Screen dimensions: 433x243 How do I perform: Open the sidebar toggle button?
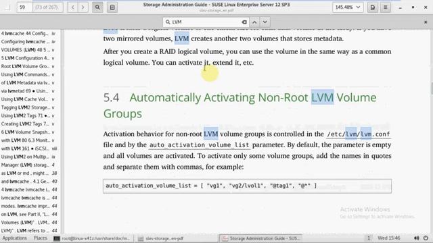112,7
